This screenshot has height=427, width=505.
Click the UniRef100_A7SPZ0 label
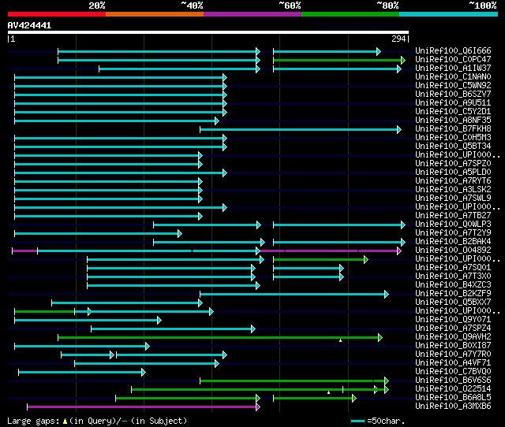coord(453,163)
